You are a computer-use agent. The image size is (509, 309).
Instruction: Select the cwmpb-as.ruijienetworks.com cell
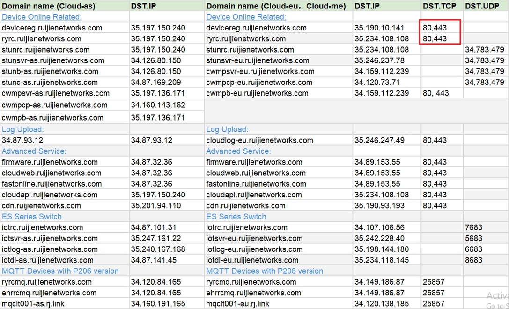click(52, 118)
